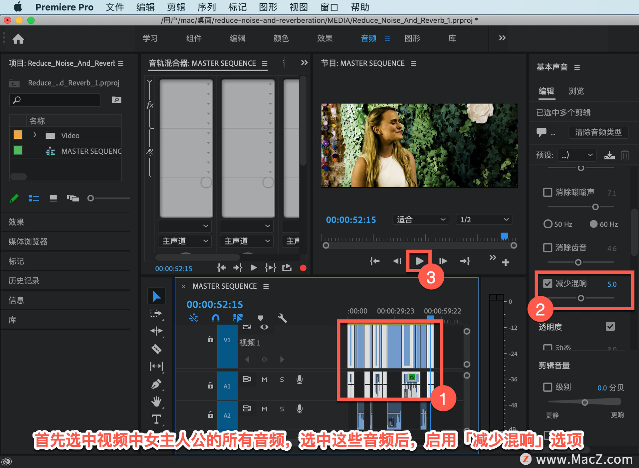Add marker using timeline marker icon

point(260,318)
